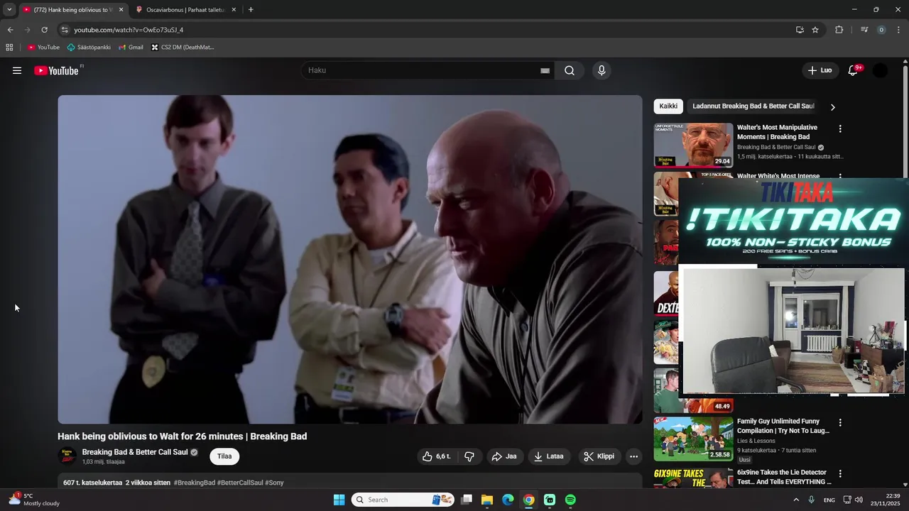Open options for Family Guy compilation video
909x511 pixels.
840,422
